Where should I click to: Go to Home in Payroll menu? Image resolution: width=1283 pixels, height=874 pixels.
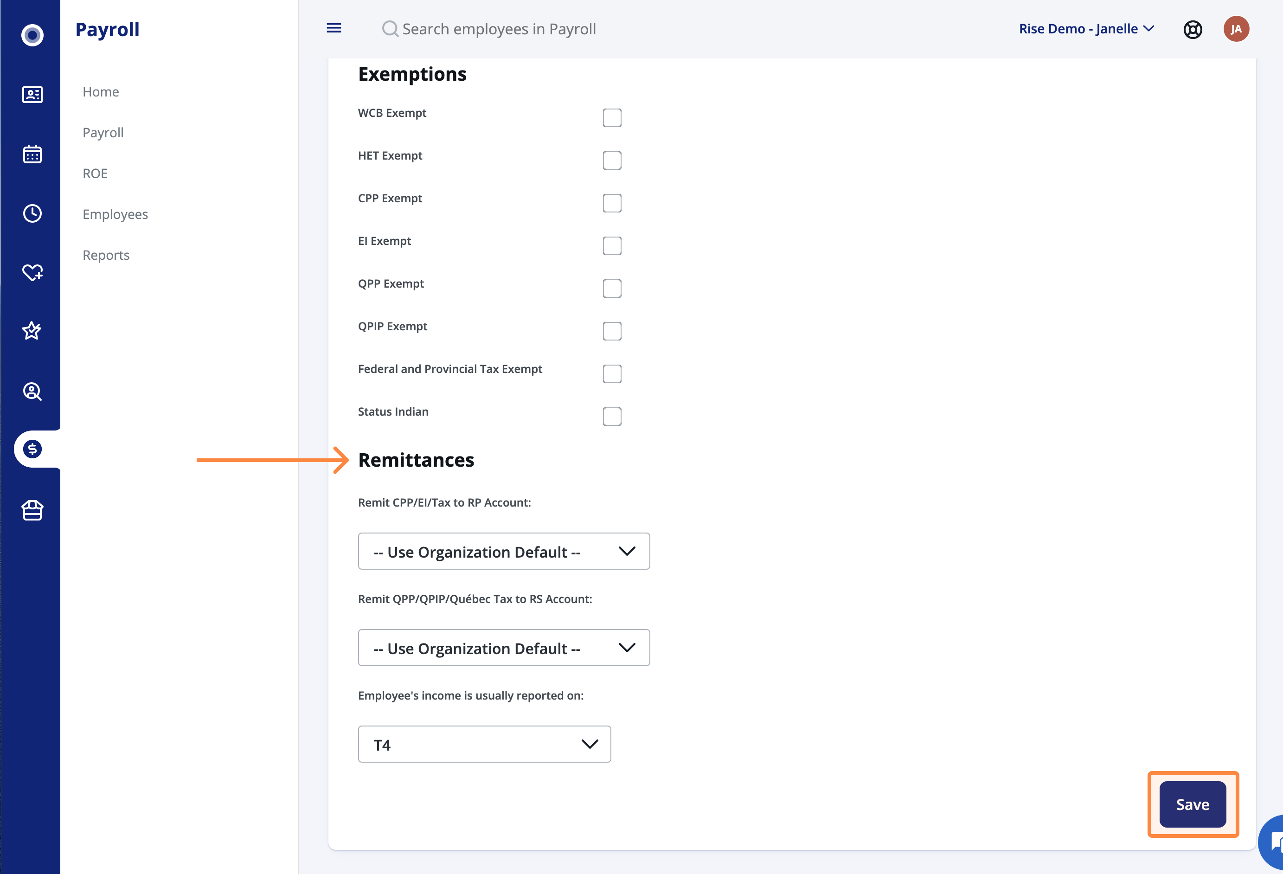tap(101, 92)
